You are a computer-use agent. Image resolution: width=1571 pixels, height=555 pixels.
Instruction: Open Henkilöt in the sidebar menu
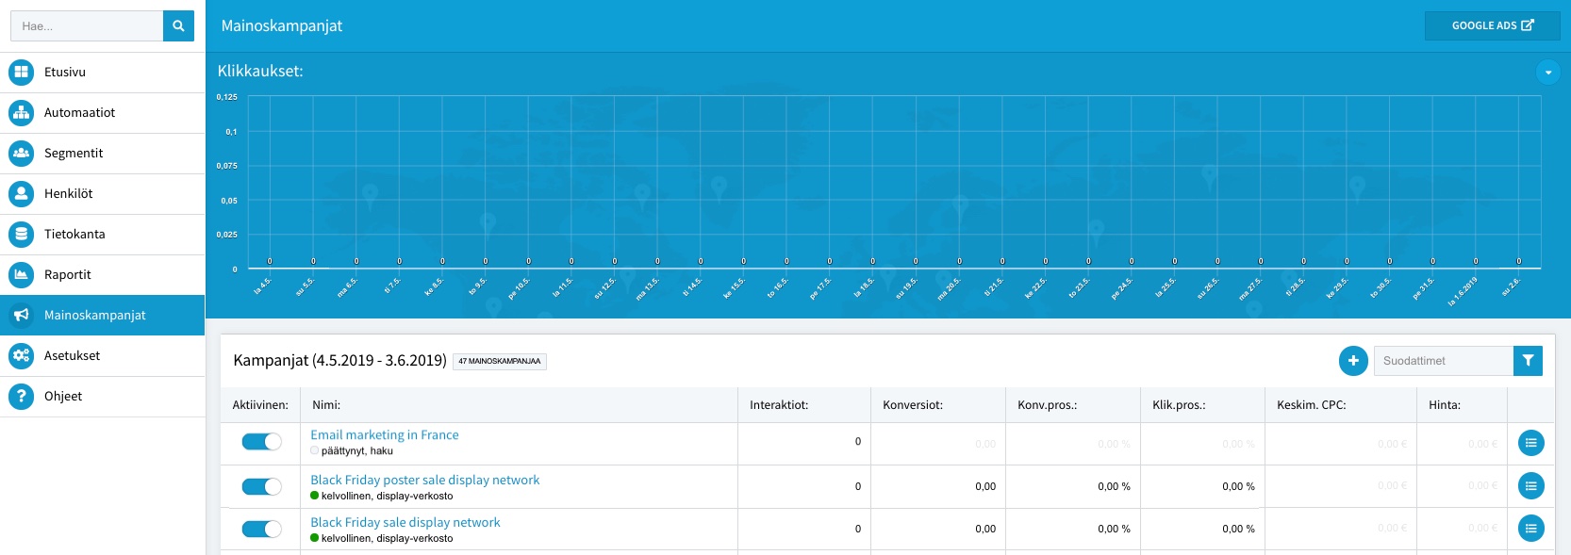click(69, 193)
